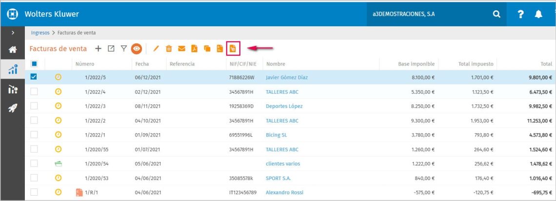Send invoice using the envelope icon
This screenshot has height=201, width=556.
click(181, 49)
